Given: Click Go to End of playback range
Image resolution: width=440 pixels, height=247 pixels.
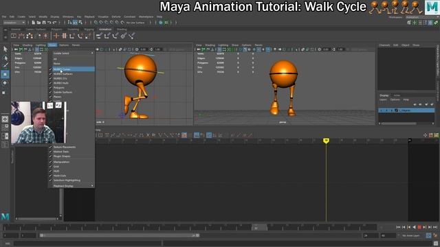Looking at the screenshot, I should pyautogui.click(x=435, y=227).
